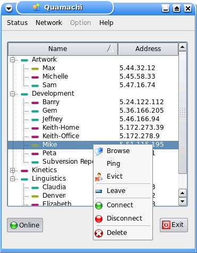Click the red Disconnect ball icon
Viewport: 197px width, 253px height.
tap(99, 218)
